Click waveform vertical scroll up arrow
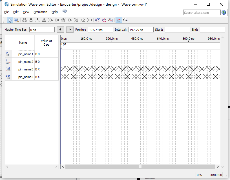 coord(222,38)
